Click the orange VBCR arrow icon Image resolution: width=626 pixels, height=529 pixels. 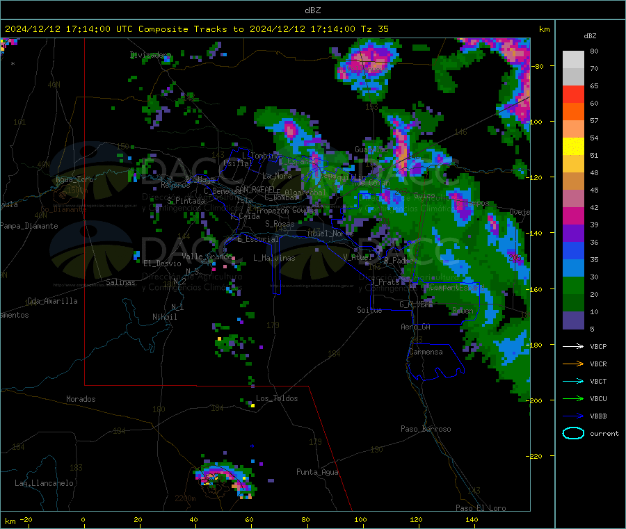pyautogui.click(x=573, y=364)
